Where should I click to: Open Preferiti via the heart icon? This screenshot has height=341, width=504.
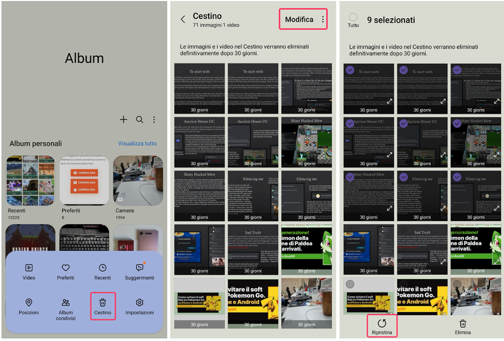coord(66,268)
